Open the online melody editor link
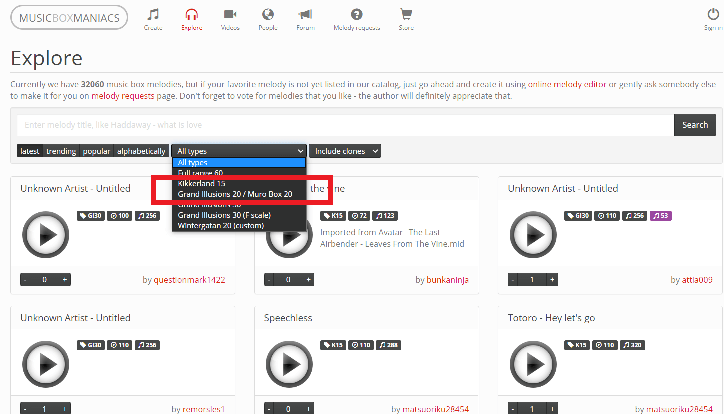Viewport: 724px width, 414px height. coord(567,84)
